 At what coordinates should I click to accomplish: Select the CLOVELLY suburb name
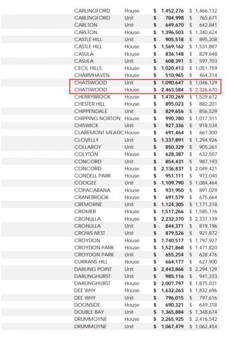(x=87, y=140)
